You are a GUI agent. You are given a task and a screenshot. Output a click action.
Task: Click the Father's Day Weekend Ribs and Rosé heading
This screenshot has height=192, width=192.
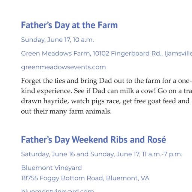coord(93,139)
